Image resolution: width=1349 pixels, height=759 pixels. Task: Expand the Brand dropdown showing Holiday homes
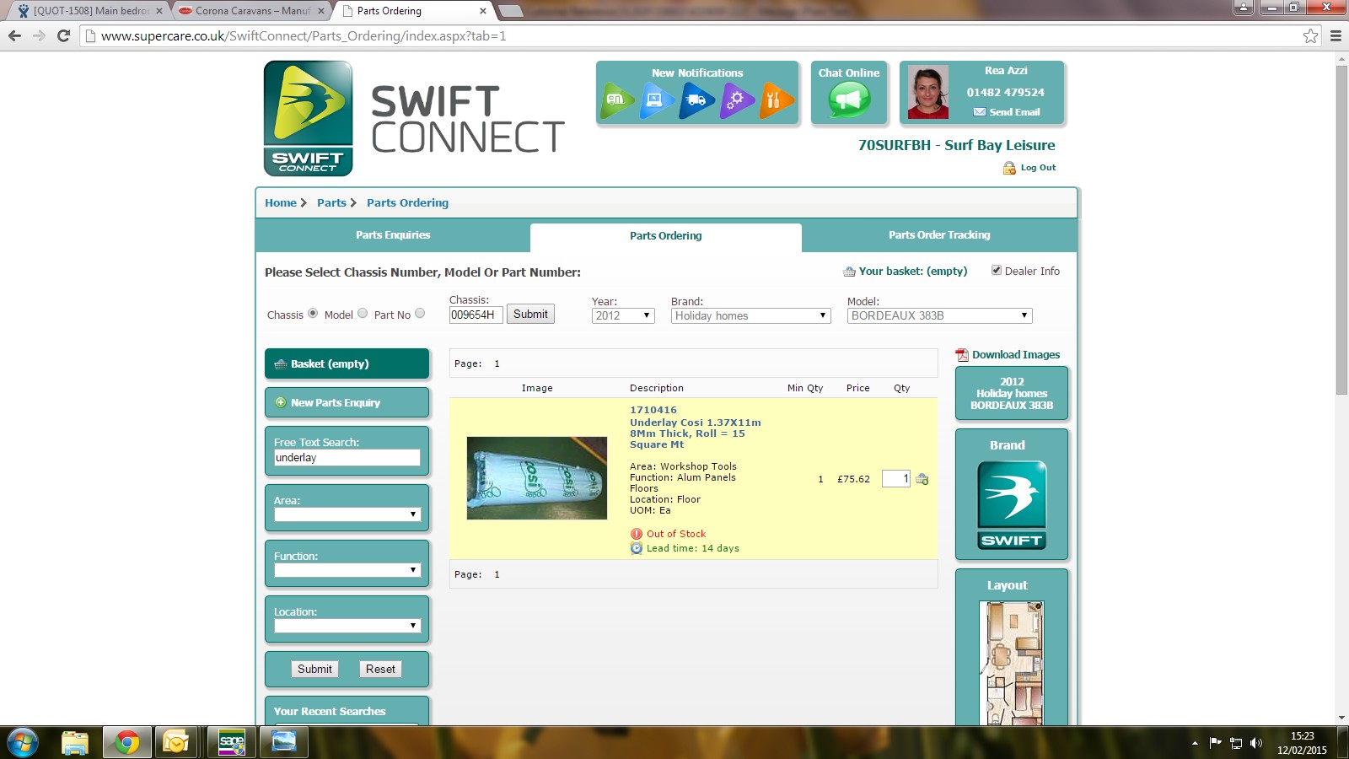750,315
